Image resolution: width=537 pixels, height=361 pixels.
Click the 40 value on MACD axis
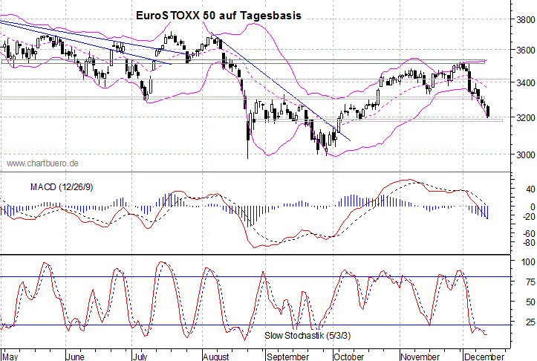pyautogui.click(x=530, y=189)
